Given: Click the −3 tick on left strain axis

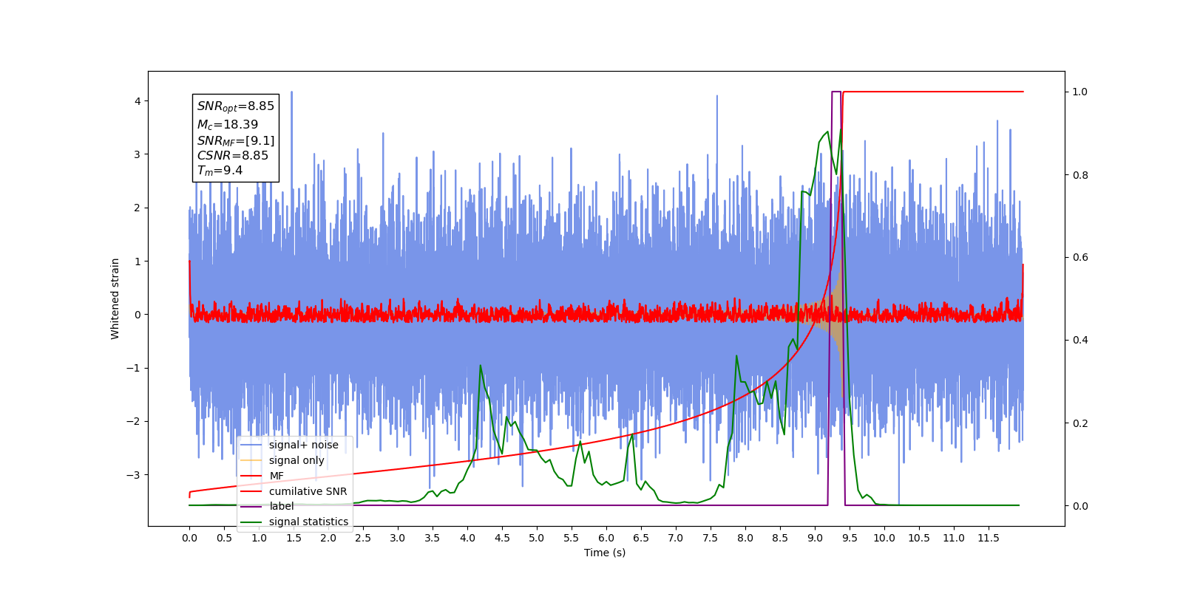Looking at the screenshot, I should (134, 475).
